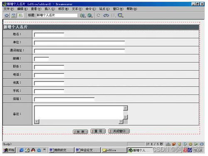
Task: Click the 备注 textarea scroll up arrow
Action: (x=125, y=108)
